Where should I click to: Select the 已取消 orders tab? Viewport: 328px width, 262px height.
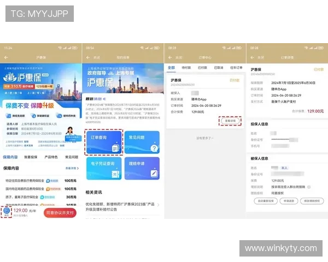pyautogui.click(x=218, y=68)
